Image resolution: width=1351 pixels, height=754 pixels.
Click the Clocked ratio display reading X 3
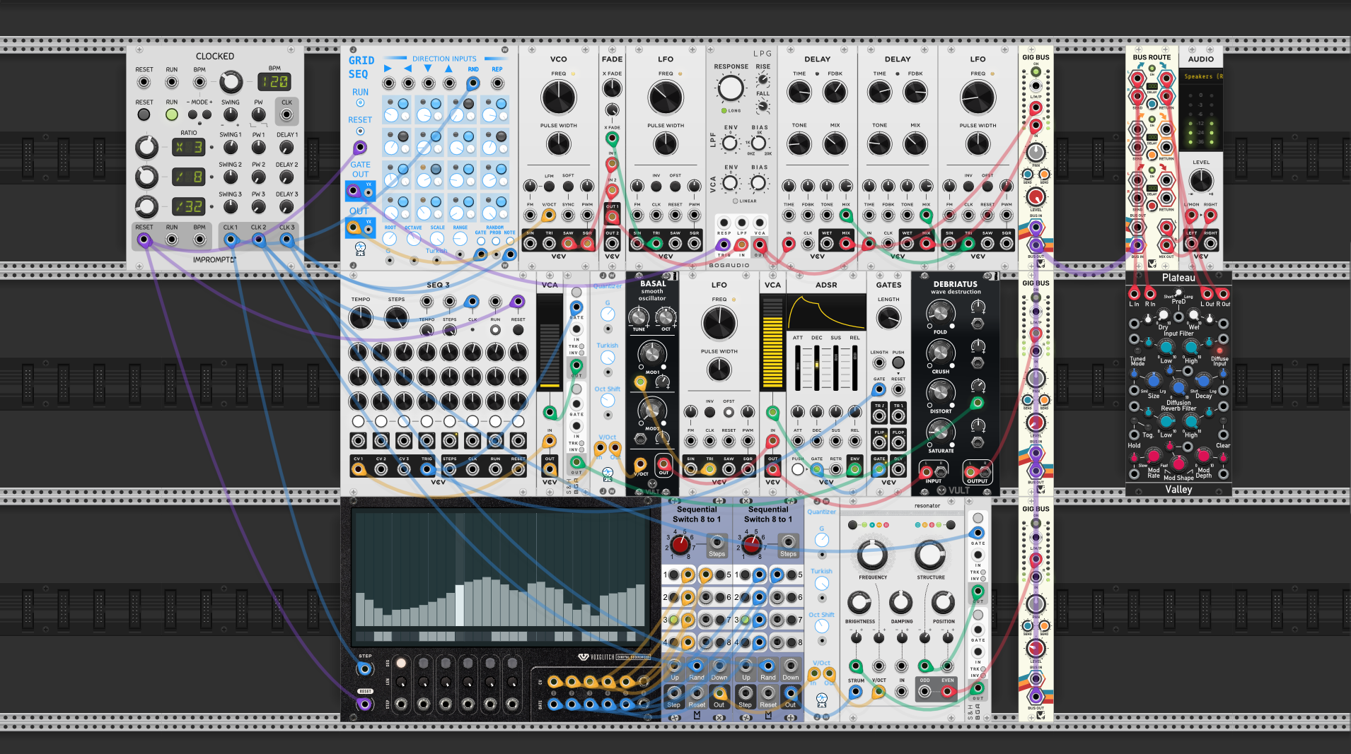point(189,147)
